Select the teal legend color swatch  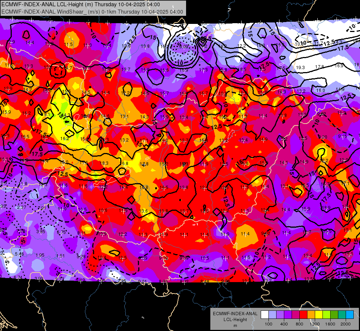coord(342,315)
